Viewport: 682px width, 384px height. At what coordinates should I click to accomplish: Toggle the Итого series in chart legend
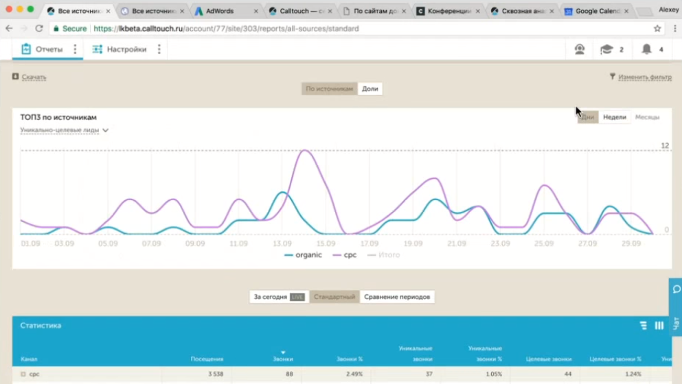pos(384,255)
